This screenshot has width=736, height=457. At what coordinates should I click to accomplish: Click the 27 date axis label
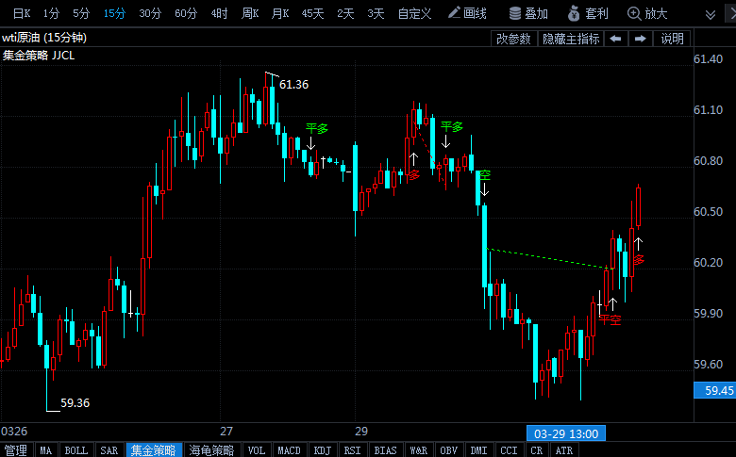[x=226, y=432]
